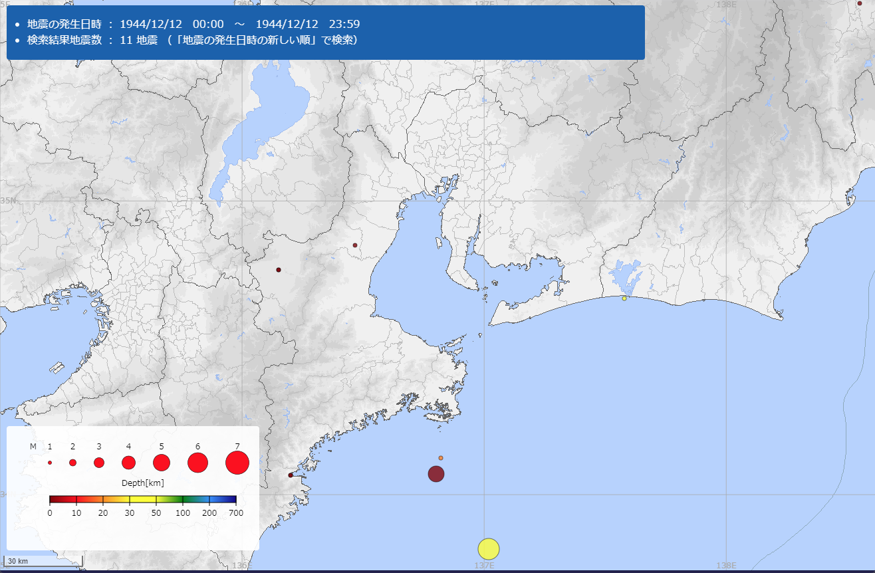This screenshot has height=573, width=875.
Task: Select the small yellow marker on the southern coastline
Action: coord(624,298)
